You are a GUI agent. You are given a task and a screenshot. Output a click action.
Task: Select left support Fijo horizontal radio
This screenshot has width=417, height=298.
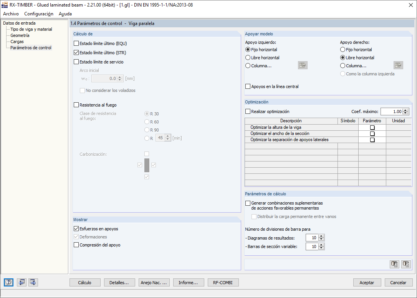click(248, 50)
